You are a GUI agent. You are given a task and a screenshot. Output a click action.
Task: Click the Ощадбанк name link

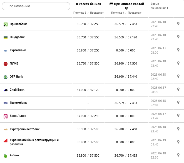[x=17, y=37]
